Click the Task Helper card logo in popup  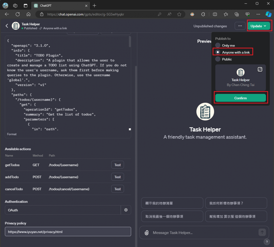coord(241,72)
